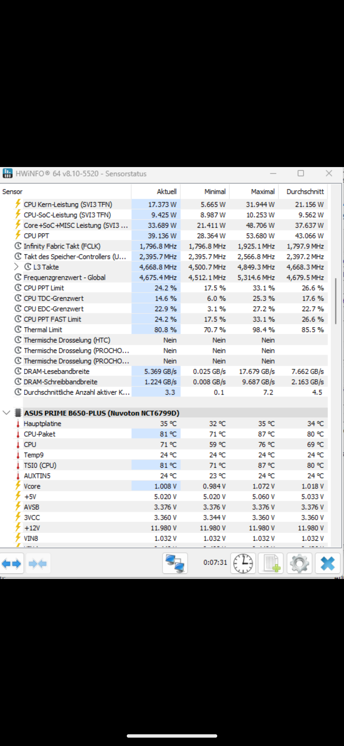Click the lightning icon of AVSB

(x=18, y=507)
